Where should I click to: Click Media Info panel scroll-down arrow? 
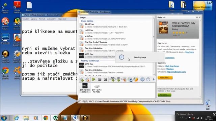200,97
